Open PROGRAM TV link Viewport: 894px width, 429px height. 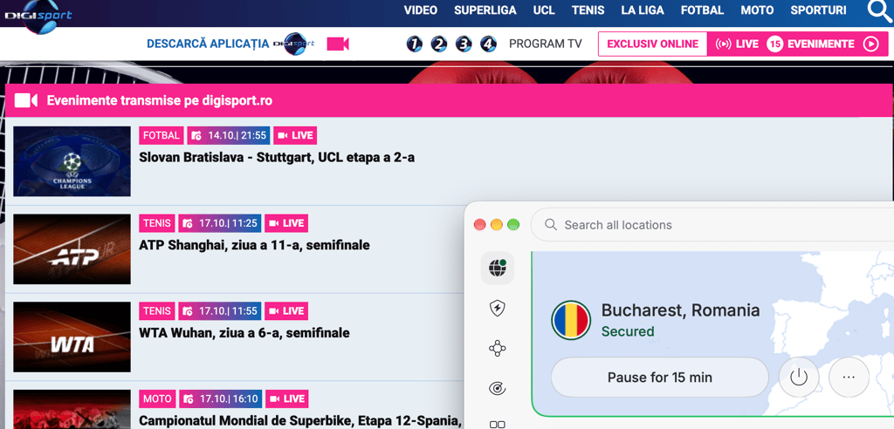[545, 44]
